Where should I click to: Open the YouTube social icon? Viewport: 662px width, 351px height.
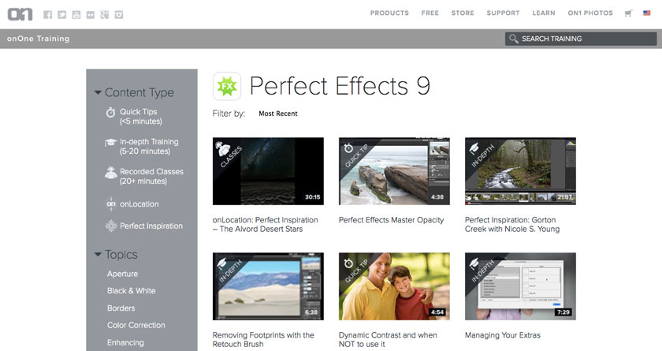(76, 15)
